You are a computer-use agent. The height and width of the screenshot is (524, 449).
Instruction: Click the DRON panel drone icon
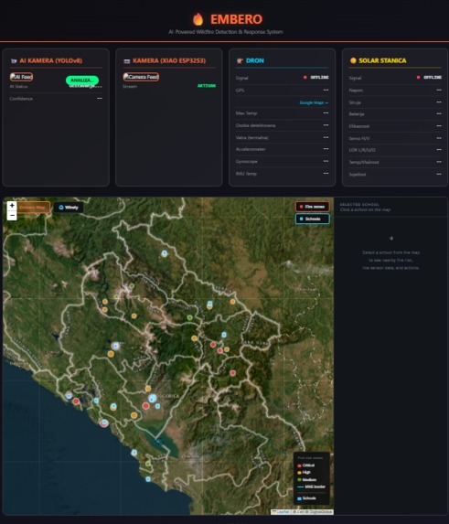(x=240, y=61)
